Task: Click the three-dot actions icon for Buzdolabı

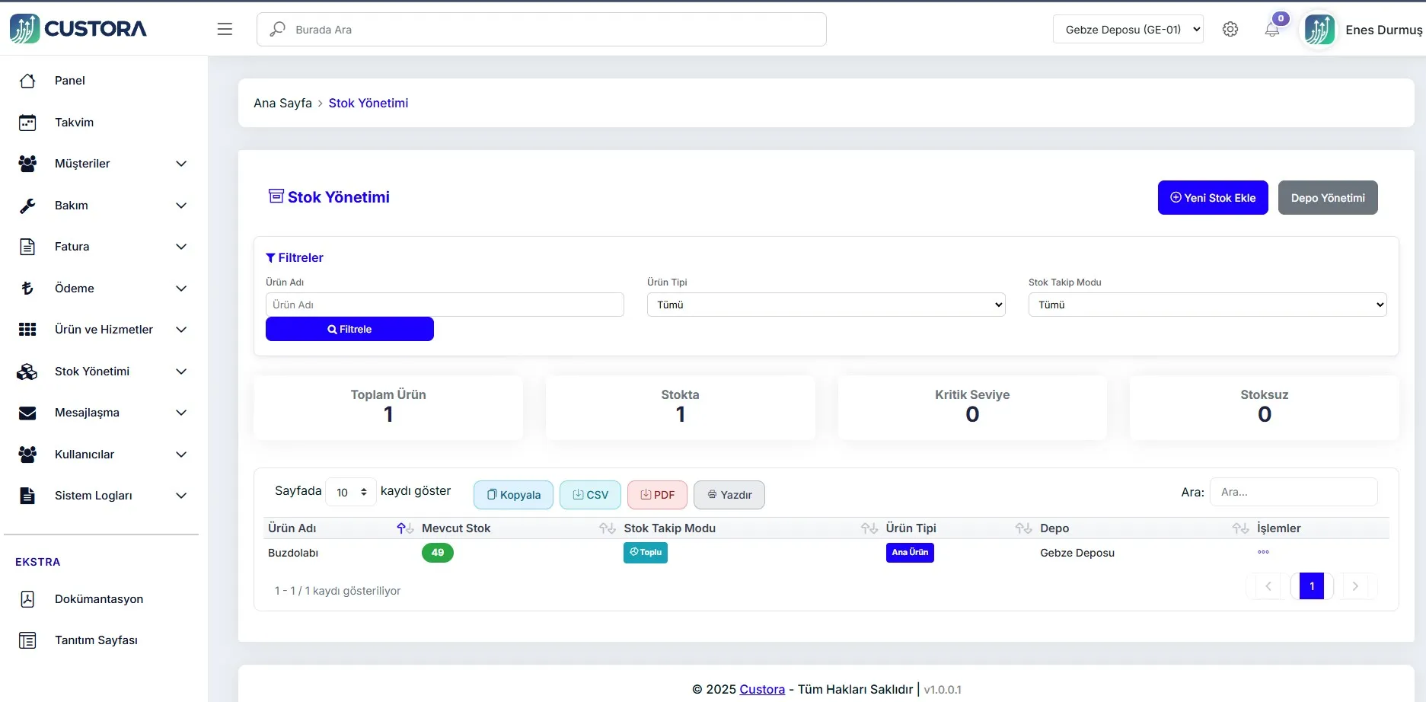Action: click(x=1263, y=552)
